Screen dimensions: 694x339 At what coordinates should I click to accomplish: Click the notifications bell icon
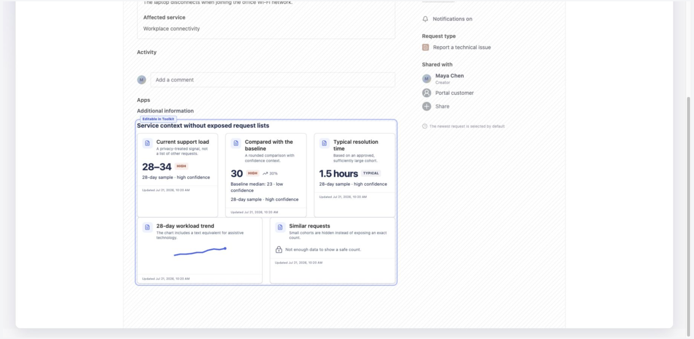[425, 19]
